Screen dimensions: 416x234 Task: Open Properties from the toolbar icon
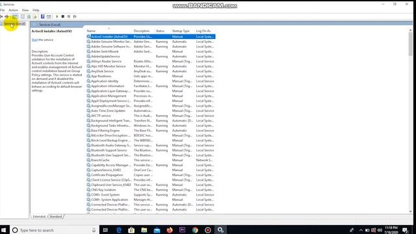23,16
